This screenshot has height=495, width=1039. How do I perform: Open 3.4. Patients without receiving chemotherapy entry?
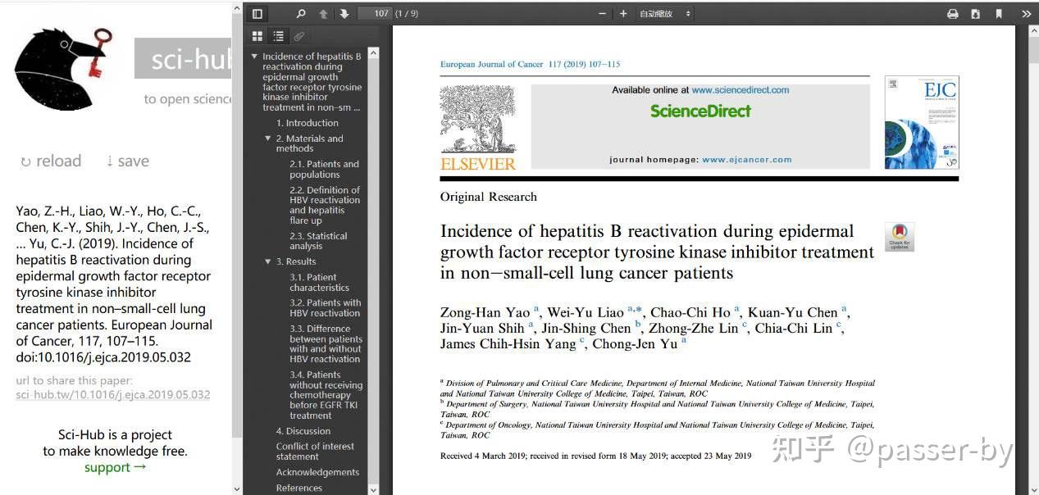326,395
